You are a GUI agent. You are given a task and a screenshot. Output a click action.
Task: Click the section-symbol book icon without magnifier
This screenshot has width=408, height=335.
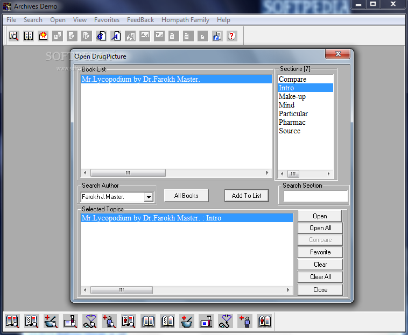[x=167, y=321]
